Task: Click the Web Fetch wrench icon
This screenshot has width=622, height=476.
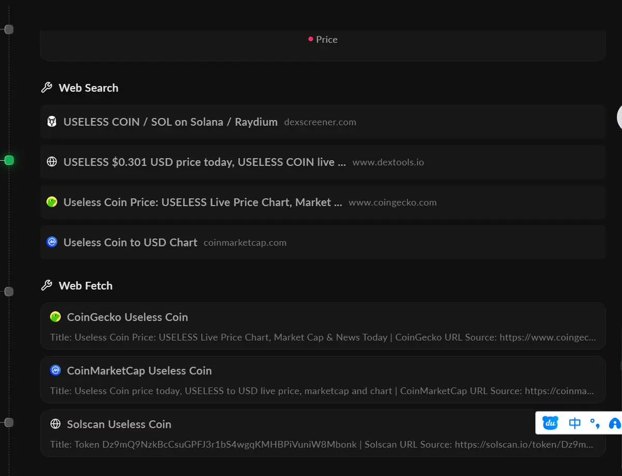Action: point(47,285)
